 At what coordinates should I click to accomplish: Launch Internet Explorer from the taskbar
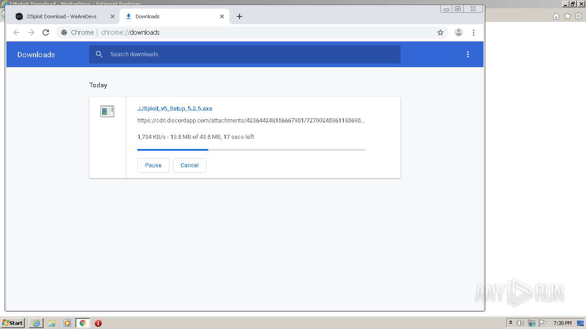point(36,323)
